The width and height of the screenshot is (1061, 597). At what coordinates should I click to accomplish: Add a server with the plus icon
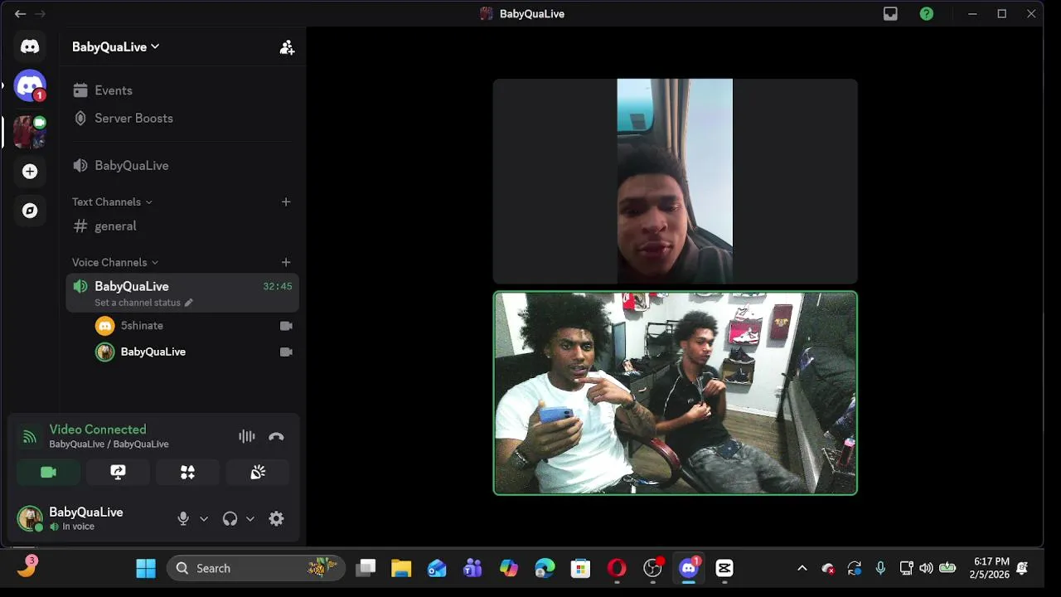[30, 172]
